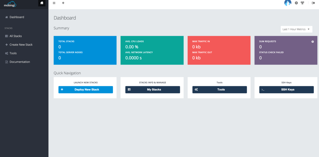Click the 0.00 % CPU load value
This screenshot has width=319, height=157.
132,47
